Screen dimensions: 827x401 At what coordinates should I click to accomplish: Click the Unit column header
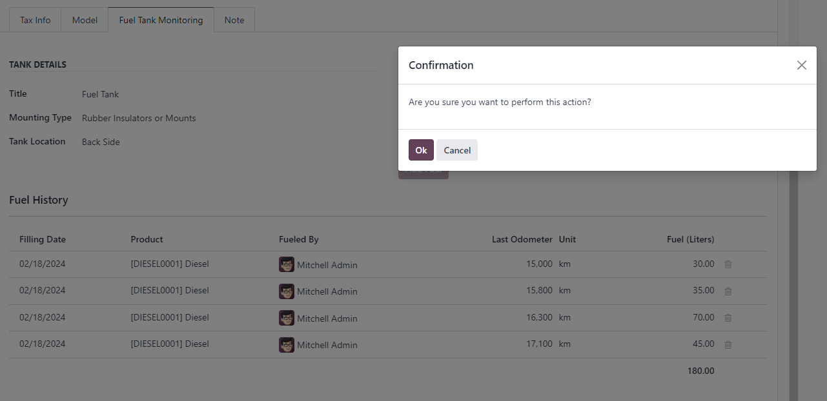(567, 239)
